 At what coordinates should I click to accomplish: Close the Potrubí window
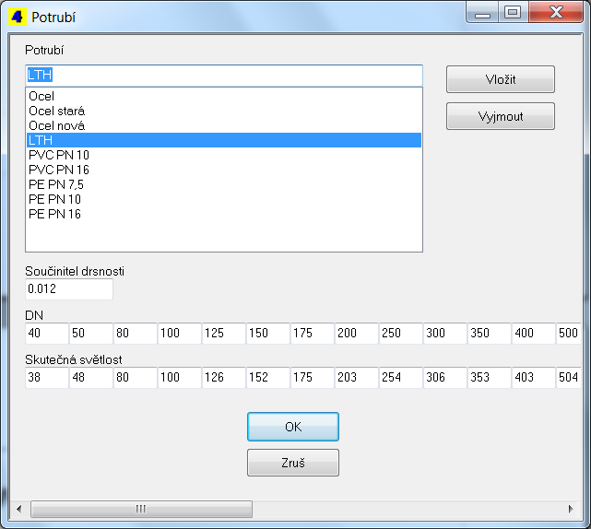click(x=556, y=13)
